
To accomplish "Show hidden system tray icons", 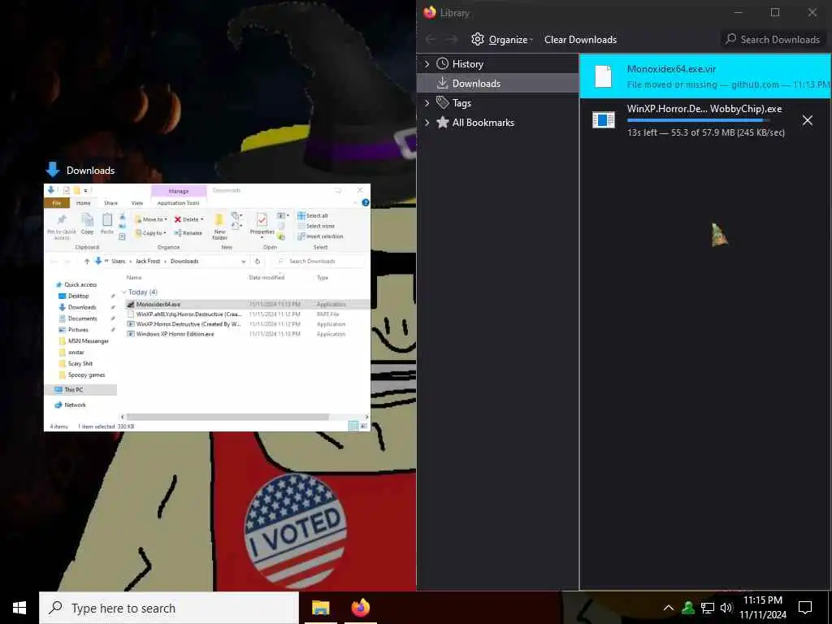I will coord(669,608).
